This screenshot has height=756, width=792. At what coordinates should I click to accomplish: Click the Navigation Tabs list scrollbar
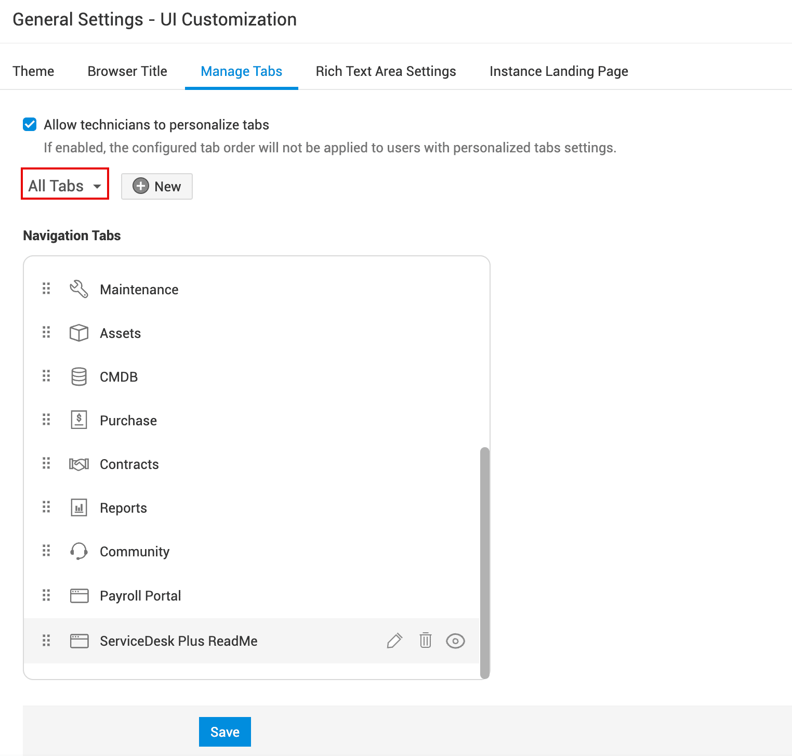point(485,563)
